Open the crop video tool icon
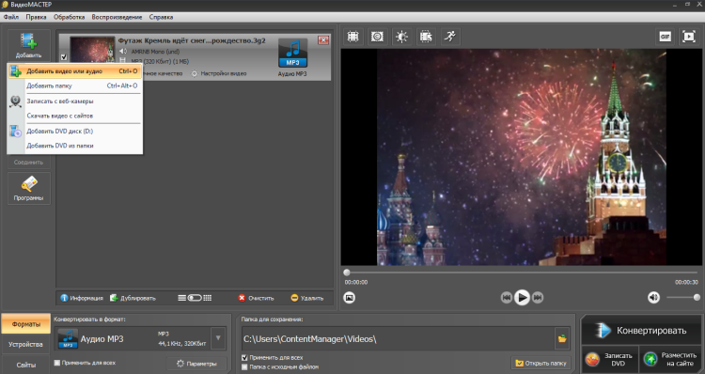This screenshot has width=705, height=374. click(x=352, y=37)
